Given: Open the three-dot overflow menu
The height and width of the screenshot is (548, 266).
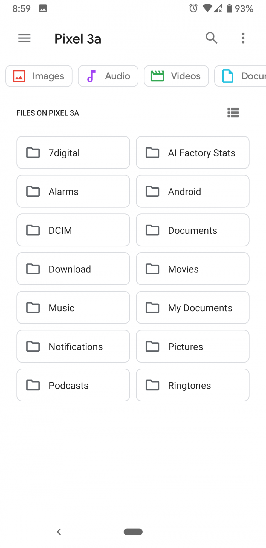Looking at the screenshot, I should 243,38.
